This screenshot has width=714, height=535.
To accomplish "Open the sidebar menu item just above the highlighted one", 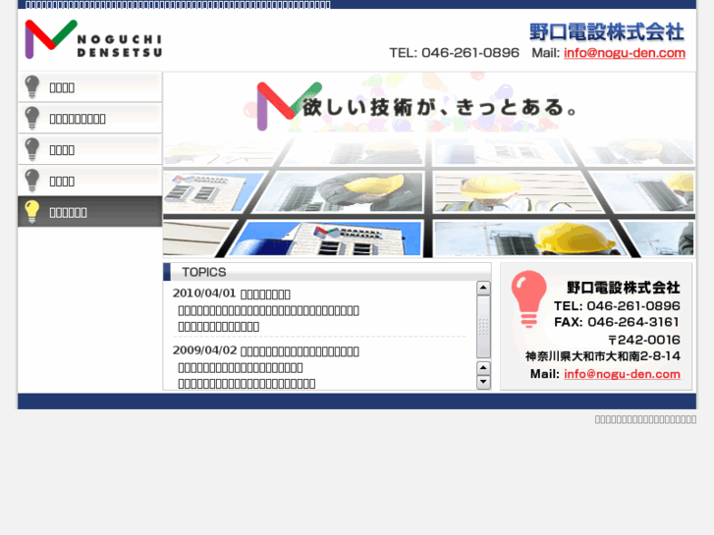I will click(x=90, y=181).
